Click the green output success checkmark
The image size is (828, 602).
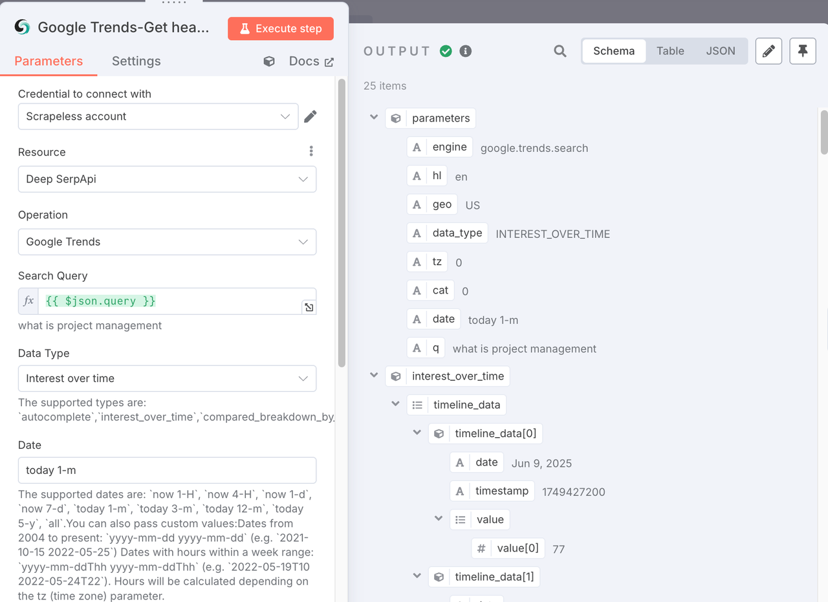click(x=446, y=51)
